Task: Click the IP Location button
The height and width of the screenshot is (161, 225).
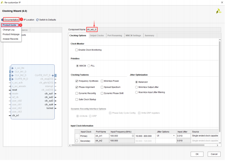Action: click(x=29, y=20)
